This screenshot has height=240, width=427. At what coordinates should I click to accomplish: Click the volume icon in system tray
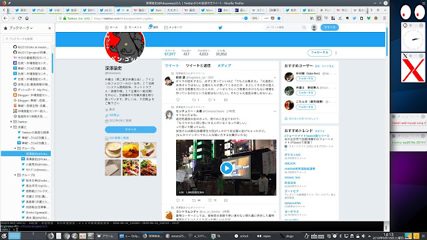(363, 236)
